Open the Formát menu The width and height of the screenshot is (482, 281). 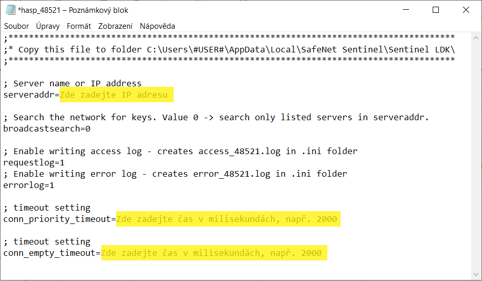coord(79,26)
